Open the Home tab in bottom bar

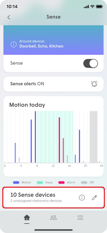(27, 218)
